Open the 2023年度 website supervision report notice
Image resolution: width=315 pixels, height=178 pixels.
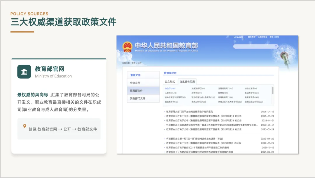204,120
